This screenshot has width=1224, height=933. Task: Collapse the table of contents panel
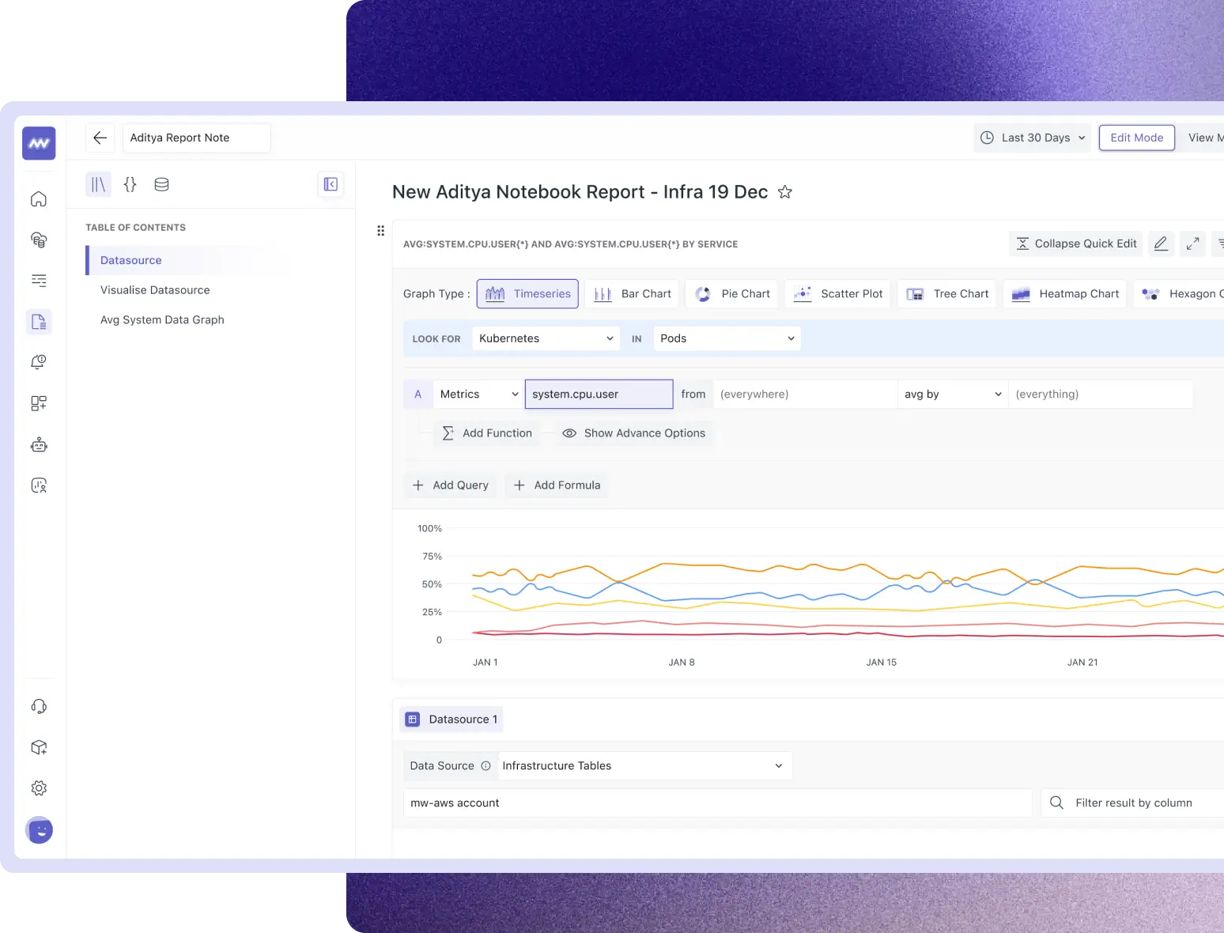click(x=331, y=184)
